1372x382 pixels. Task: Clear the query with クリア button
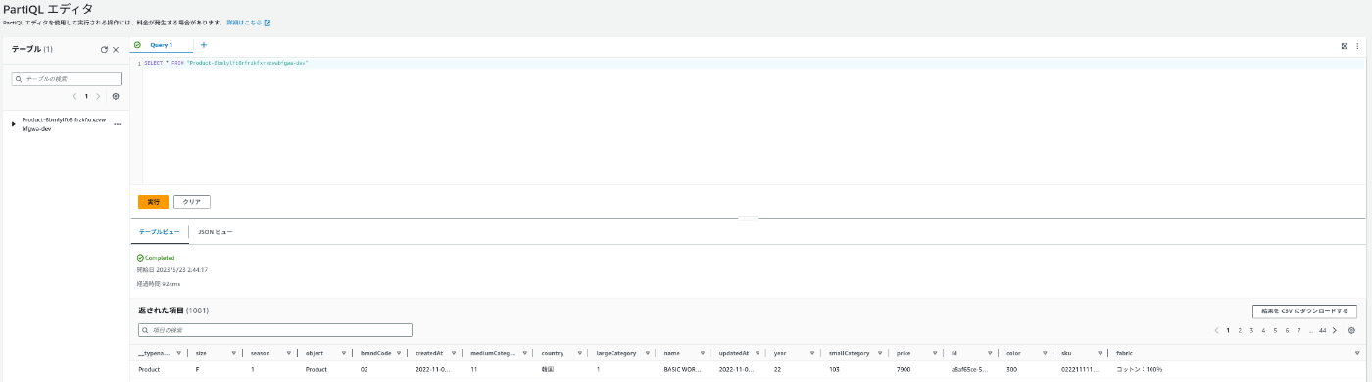tap(192, 202)
